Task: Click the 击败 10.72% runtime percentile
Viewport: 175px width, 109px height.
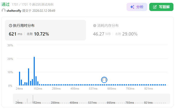Action: (38, 34)
